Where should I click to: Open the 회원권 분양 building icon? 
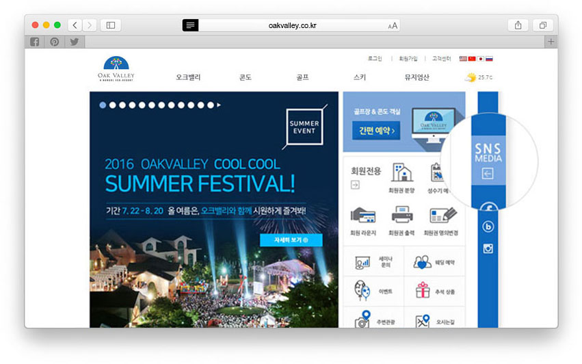(x=401, y=172)
